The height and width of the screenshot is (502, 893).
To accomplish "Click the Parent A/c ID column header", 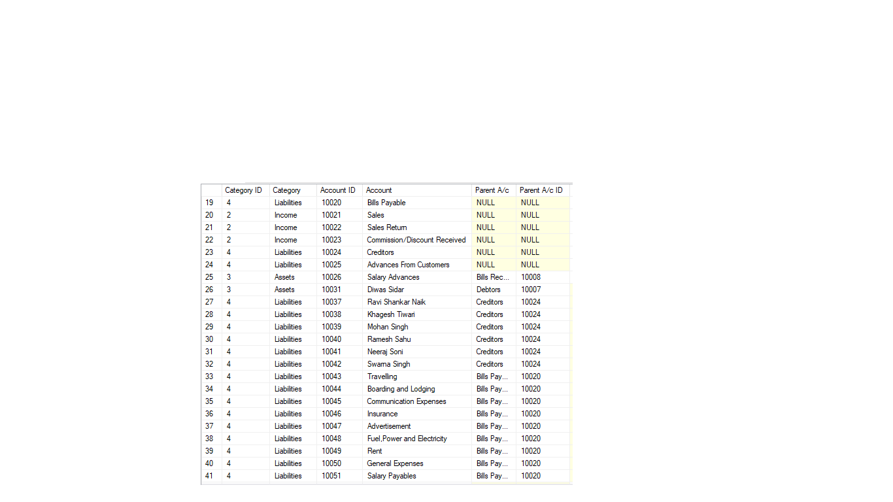I will [541, 190].
